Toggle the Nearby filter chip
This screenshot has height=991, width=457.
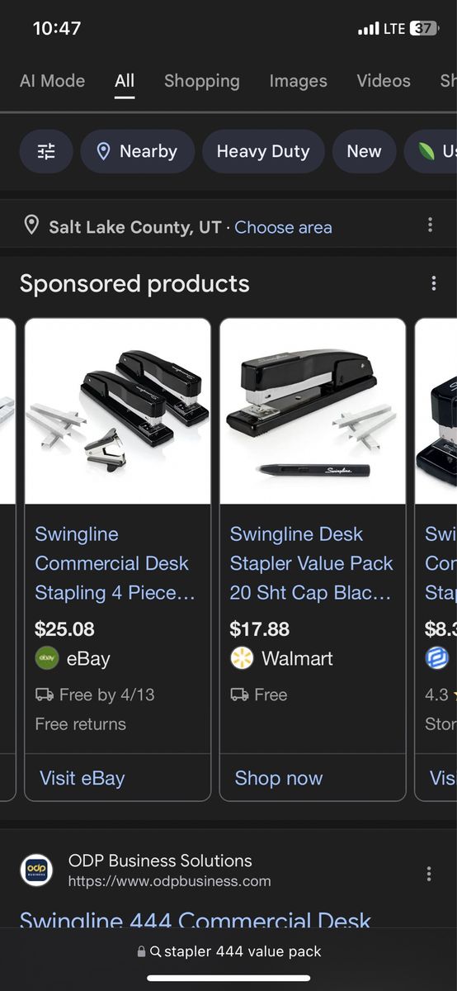[x=138, y=151]
